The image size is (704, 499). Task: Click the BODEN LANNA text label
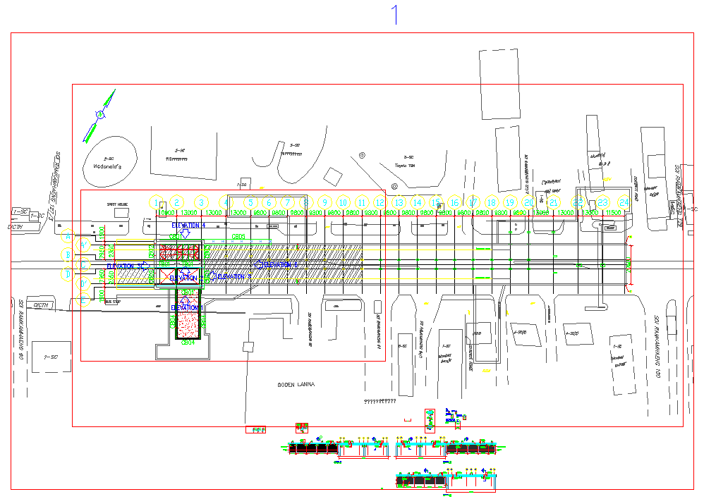[295, 385]
